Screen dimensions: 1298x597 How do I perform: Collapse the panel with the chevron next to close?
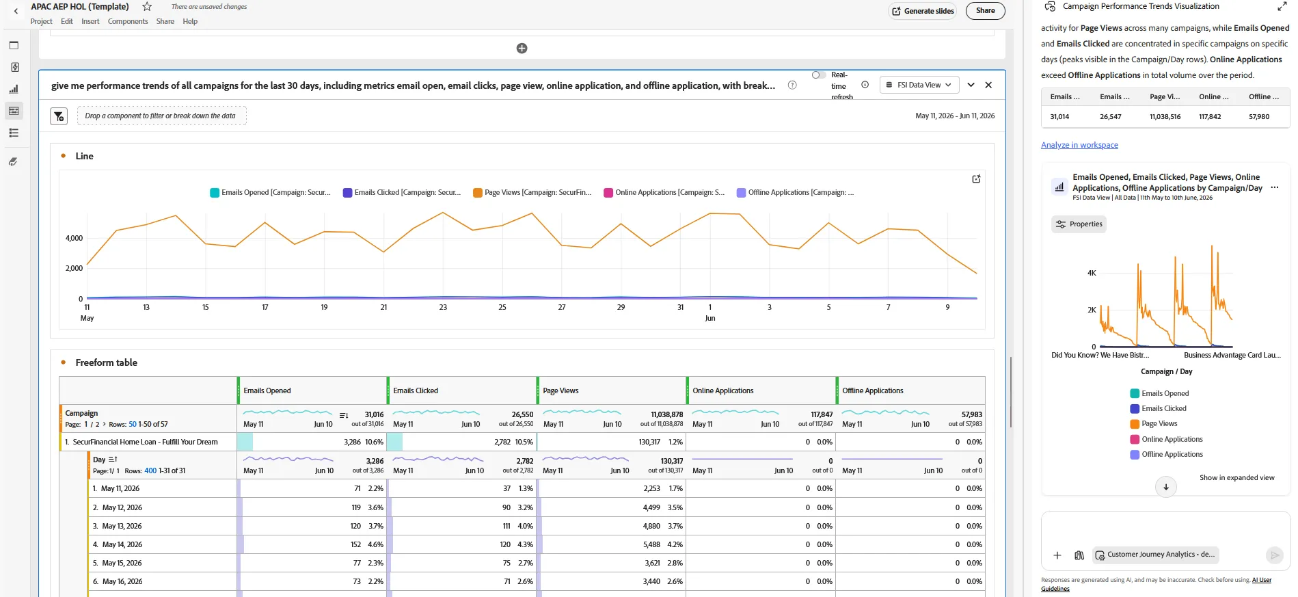971,85
